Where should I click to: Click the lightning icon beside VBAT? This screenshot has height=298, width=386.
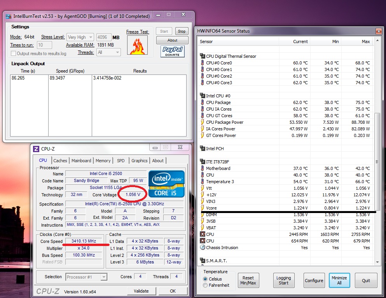pos(203,227)
